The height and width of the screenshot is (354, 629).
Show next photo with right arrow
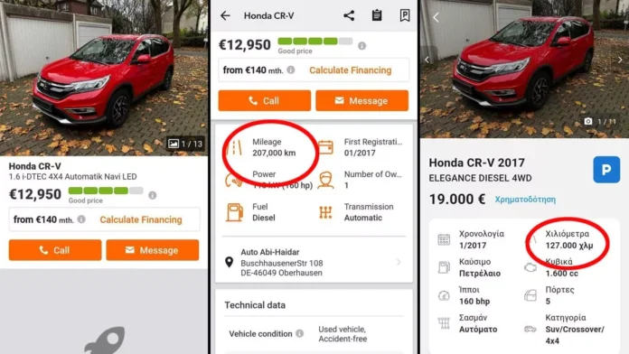coord(620,60)
